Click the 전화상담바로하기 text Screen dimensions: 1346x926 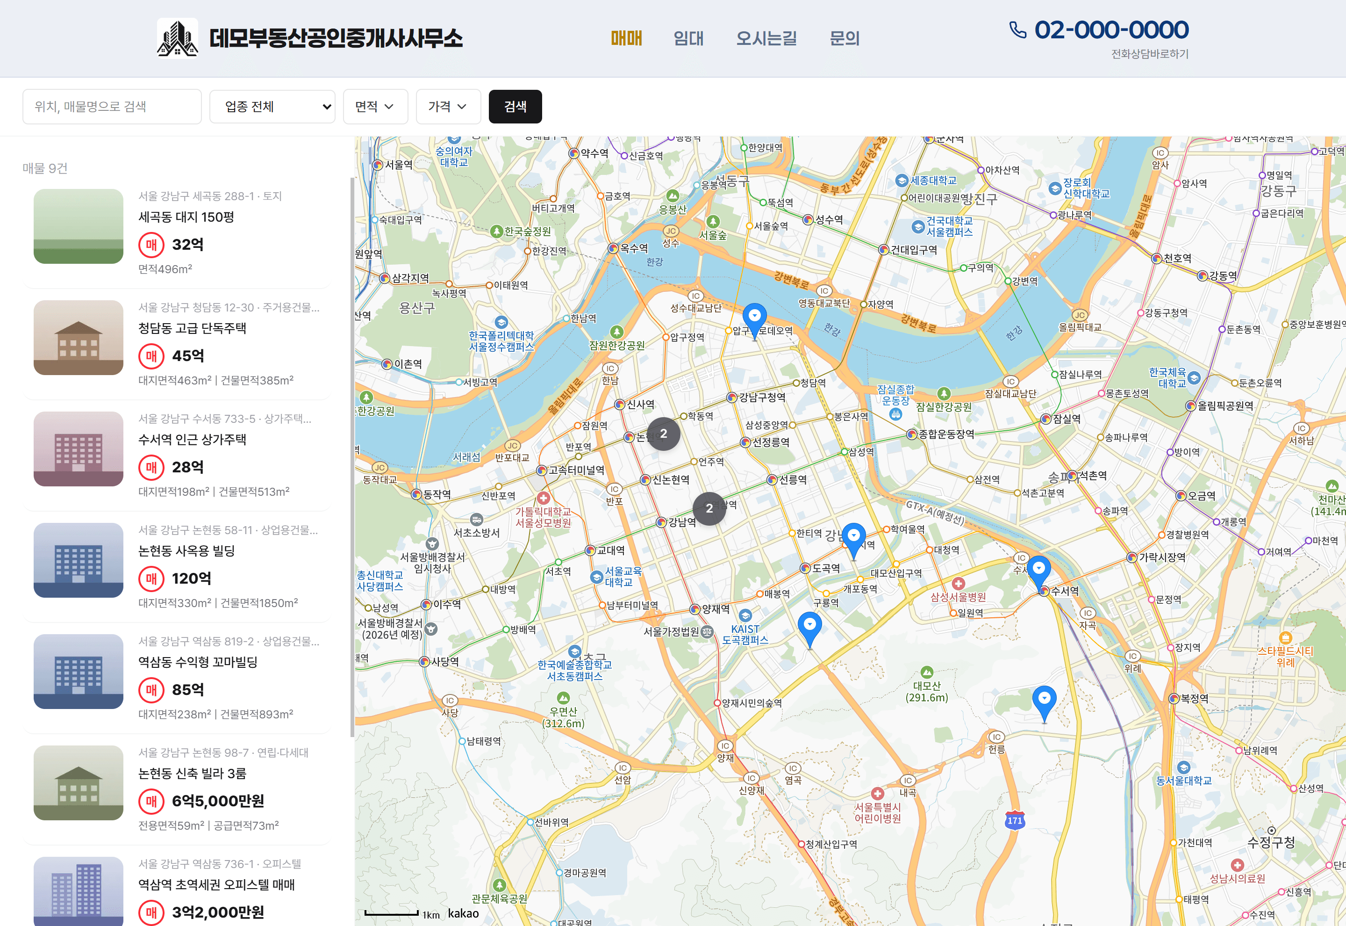click(1150, 54)
